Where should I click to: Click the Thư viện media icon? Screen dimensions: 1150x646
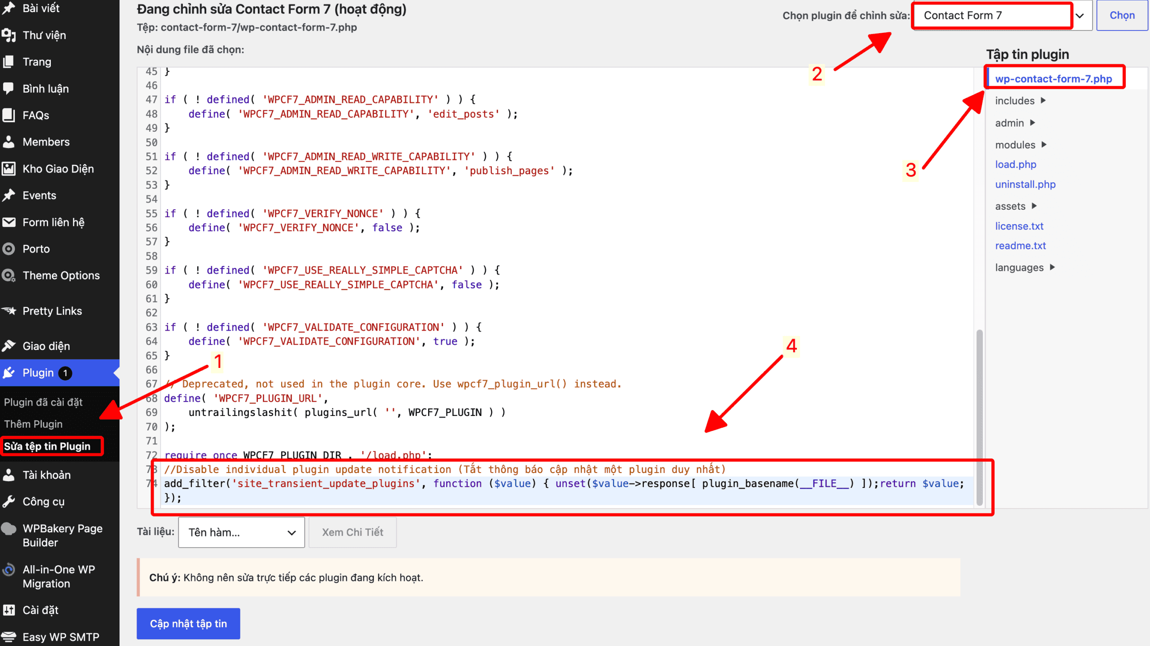[9, 35]
